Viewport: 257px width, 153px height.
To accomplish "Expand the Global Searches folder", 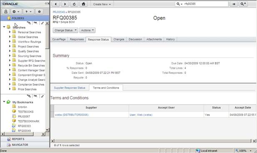I will pyautogui.click(x=10, y=37).
